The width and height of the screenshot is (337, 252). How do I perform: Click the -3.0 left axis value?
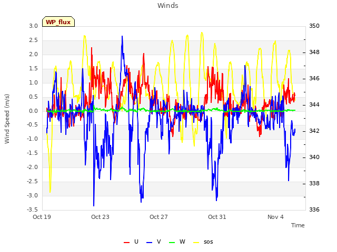pos(33,195)
